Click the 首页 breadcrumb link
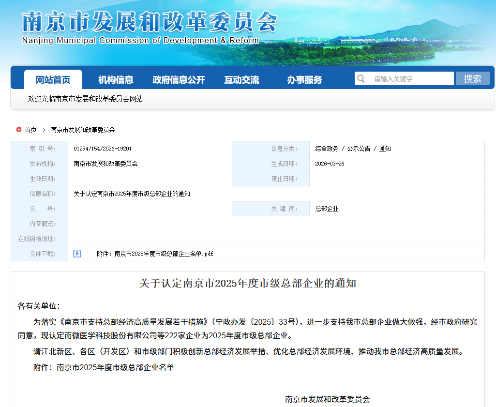This screenshot has height=407, width=496. tap(30, 130)
